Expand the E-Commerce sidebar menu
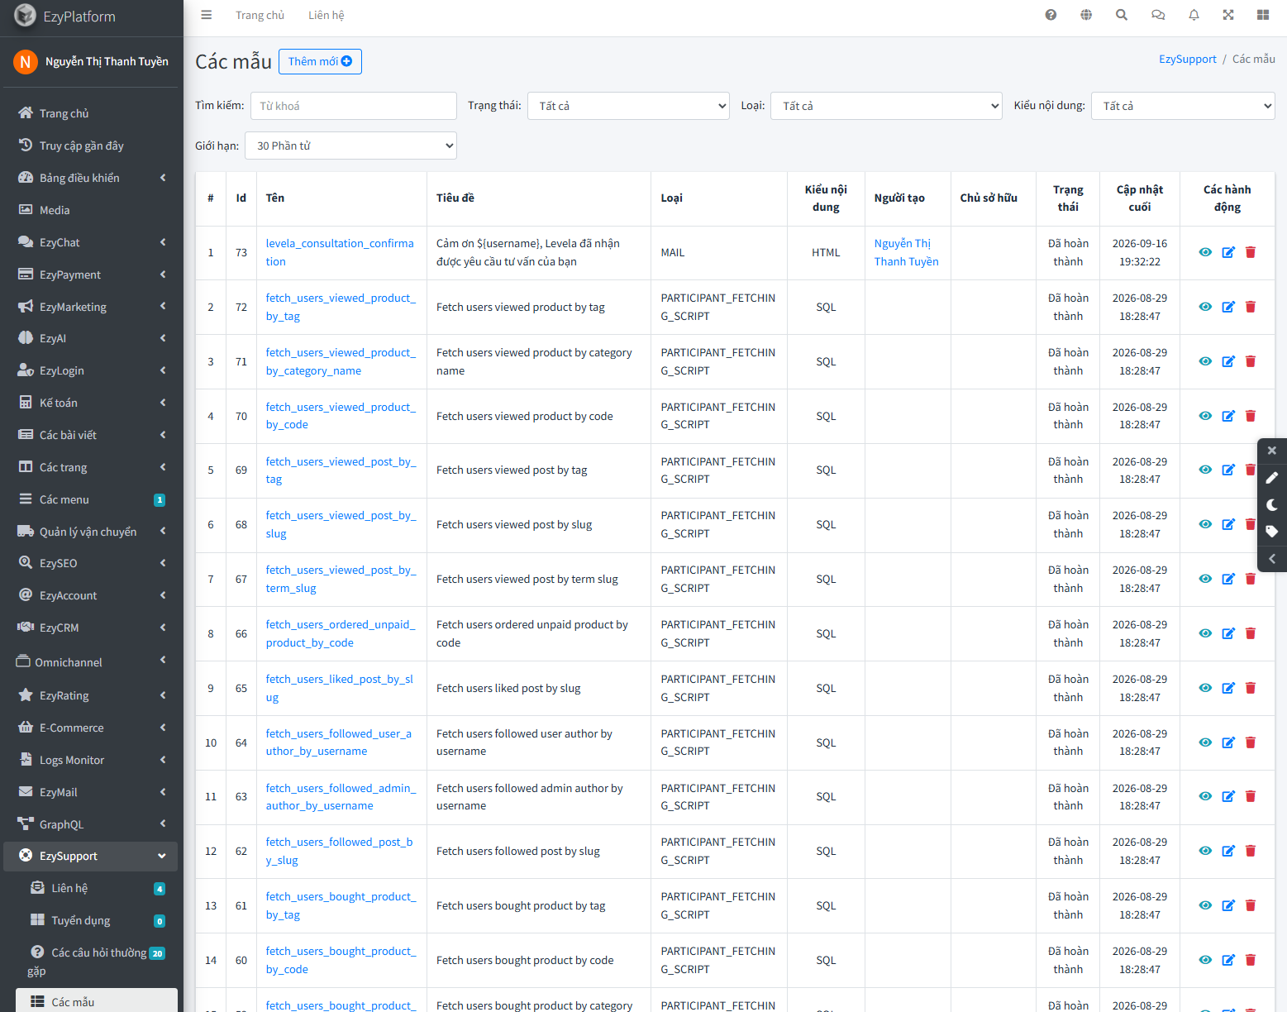 [x=91, y=728]
